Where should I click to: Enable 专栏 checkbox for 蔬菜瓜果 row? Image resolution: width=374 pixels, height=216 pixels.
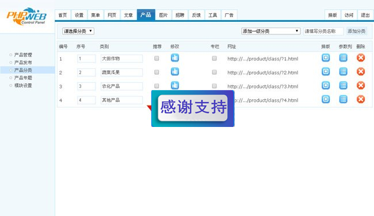click(x=215, y=72)
